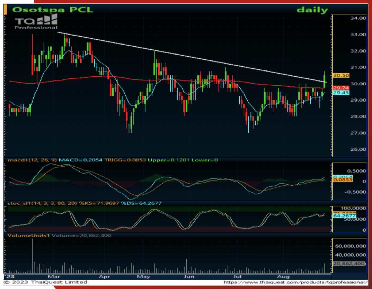Viewport: 372px width, 289px height.
Task: Click the 28.00 price axis label
Action: tap(358, 116)
